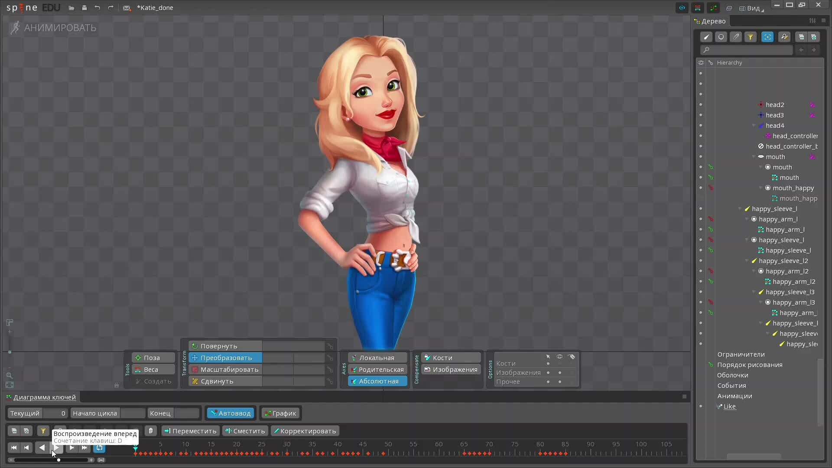Toggle bone filter in tree toolbar
The width and height of the screenshot is (832, 468).
coord(706,37)
